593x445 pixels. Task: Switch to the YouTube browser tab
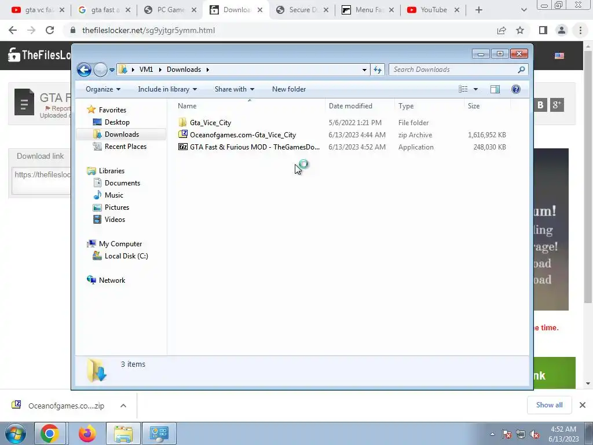(434, 10)
